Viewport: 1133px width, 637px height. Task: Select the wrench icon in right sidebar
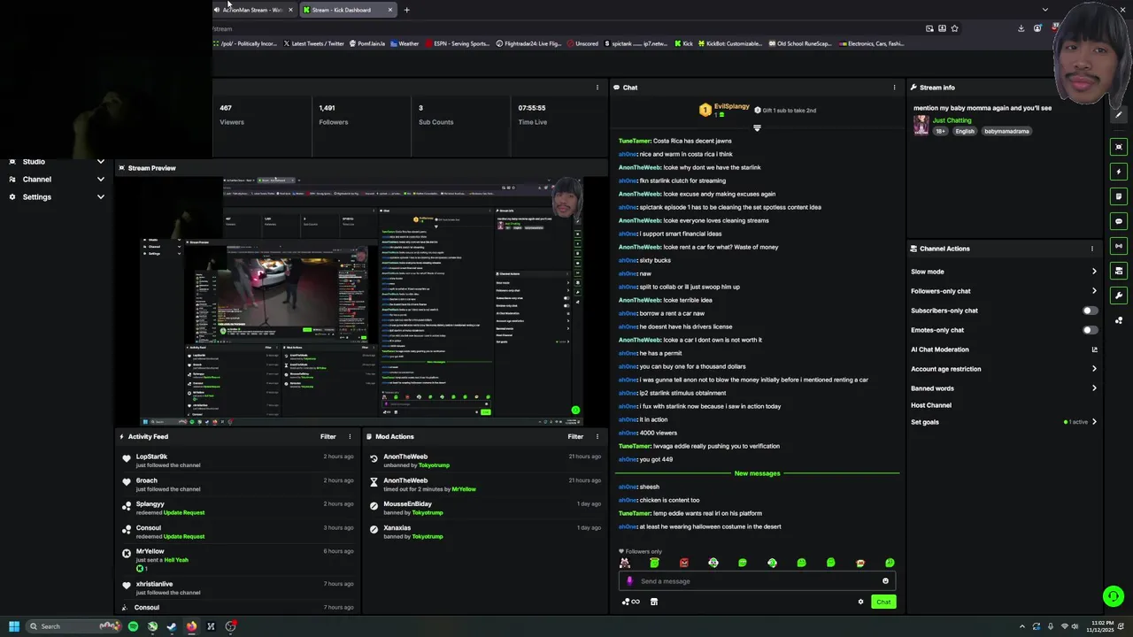tap(1119, 295)
